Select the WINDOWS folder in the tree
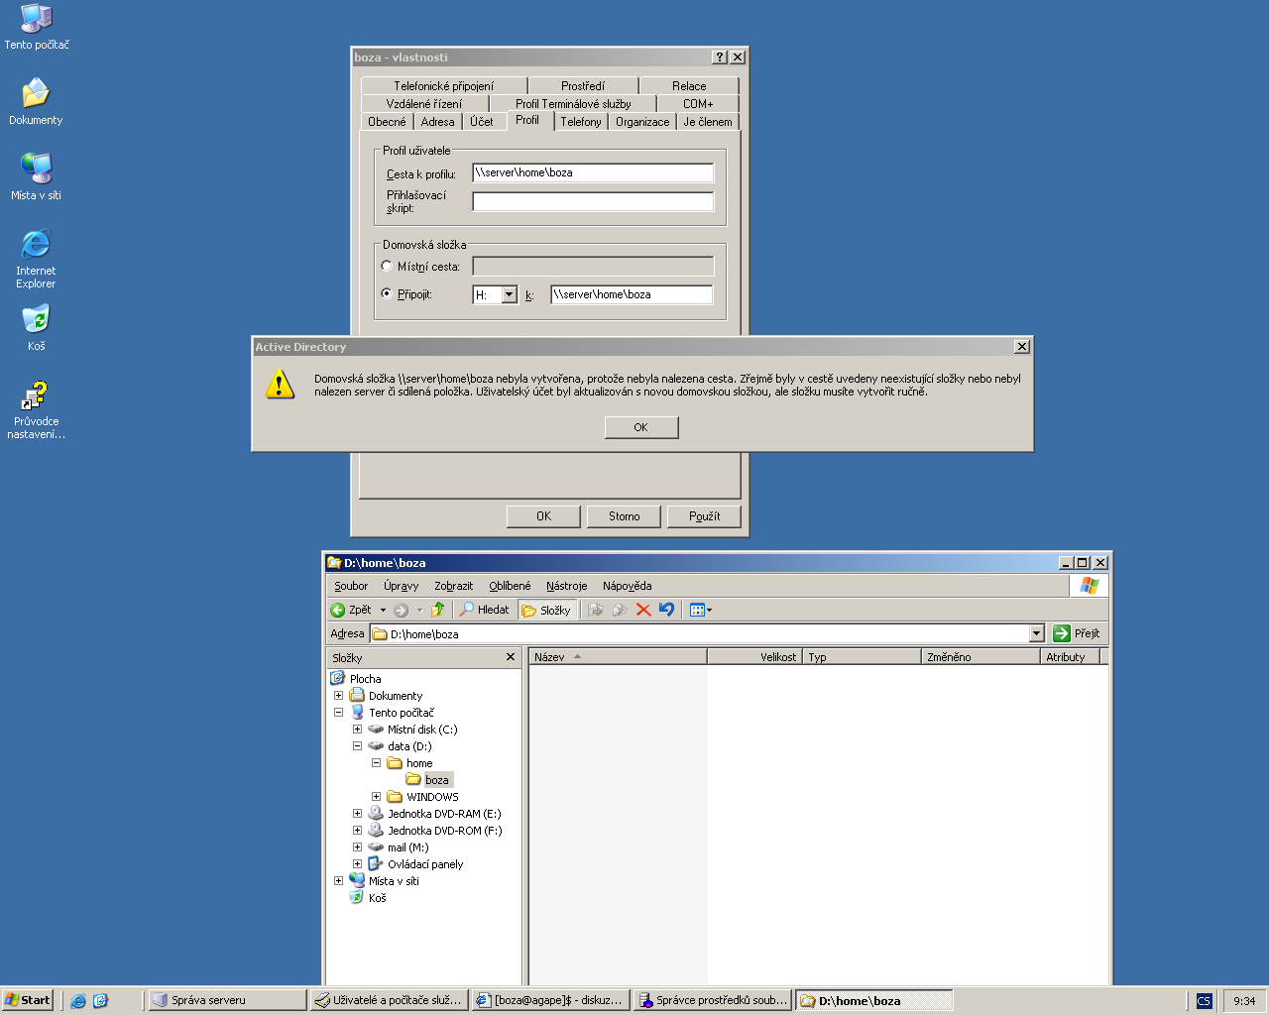 tap(432, 797)
